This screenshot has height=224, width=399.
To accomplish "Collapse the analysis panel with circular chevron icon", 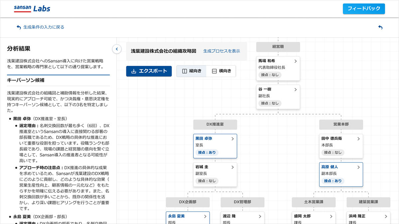I will coord(117,49).
